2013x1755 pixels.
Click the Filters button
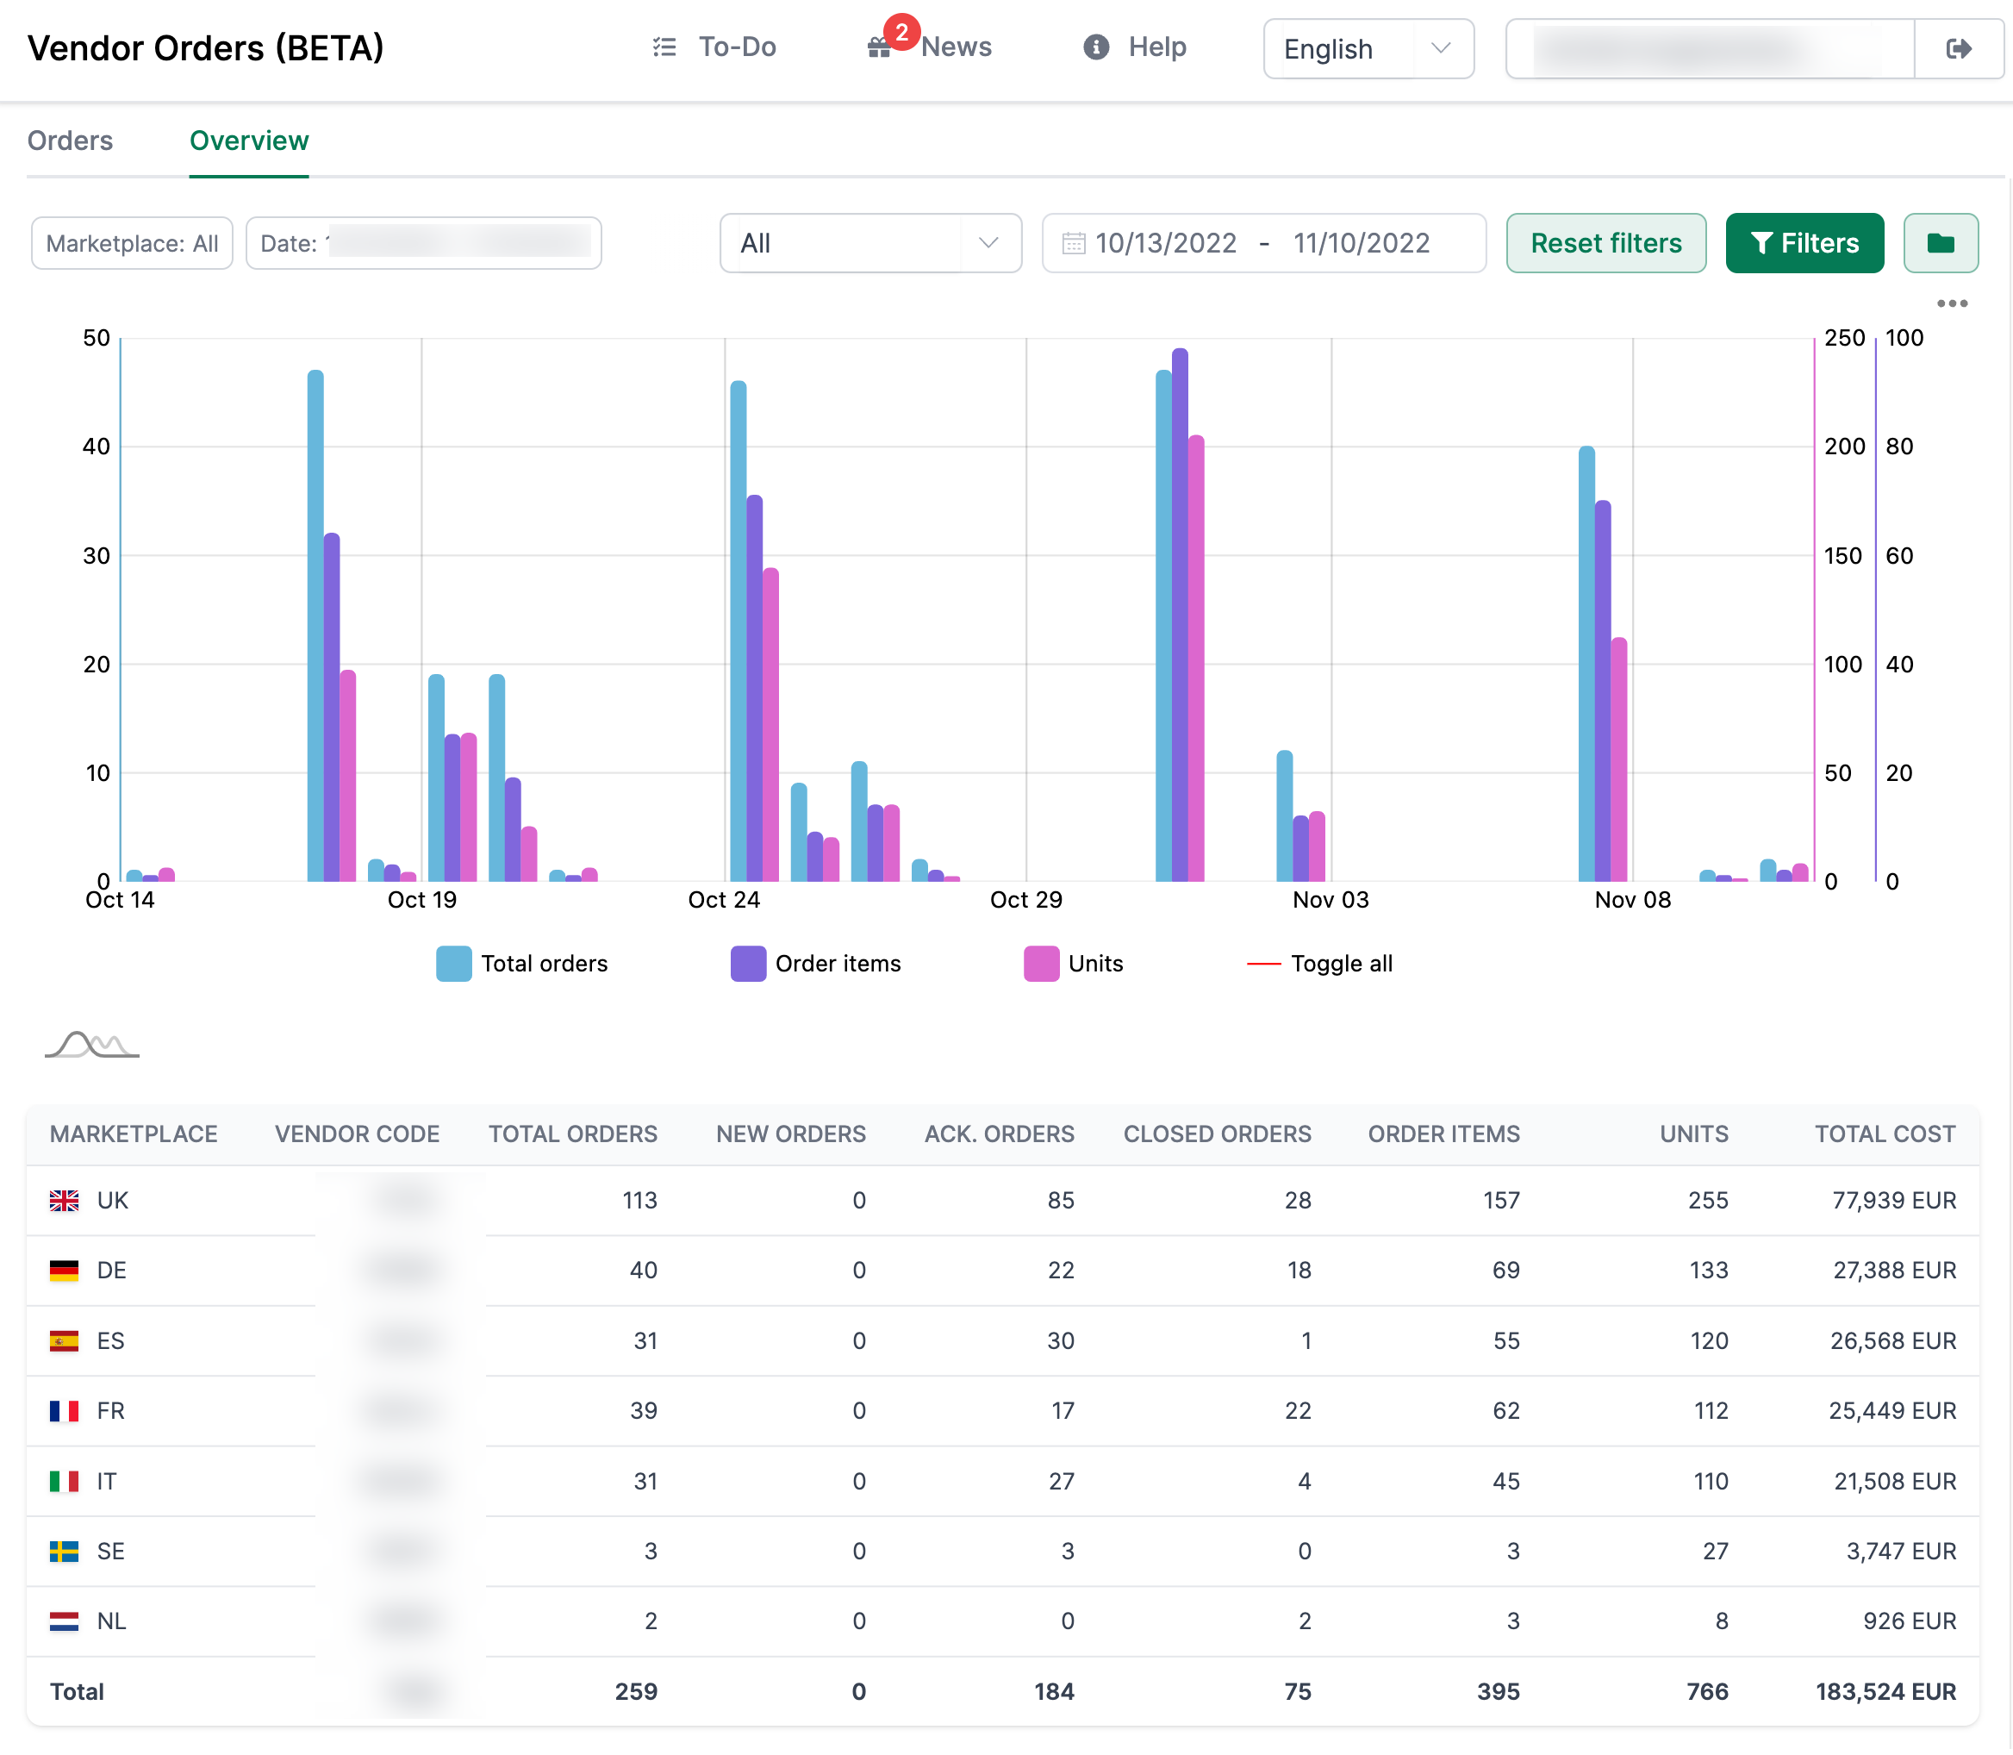[x=1804, y=243]
